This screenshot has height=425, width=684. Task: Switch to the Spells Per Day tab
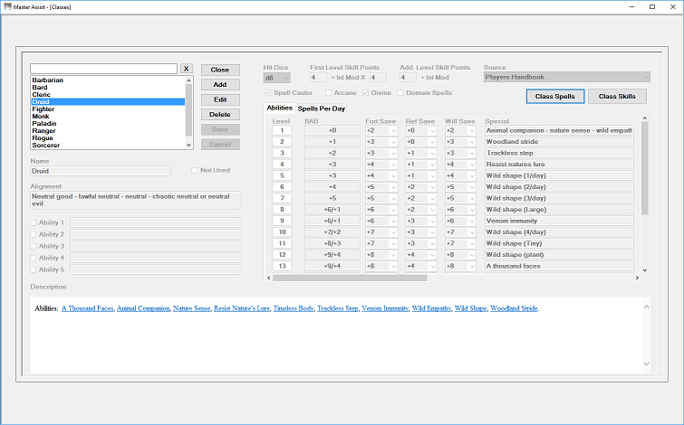tap(322, 109)
